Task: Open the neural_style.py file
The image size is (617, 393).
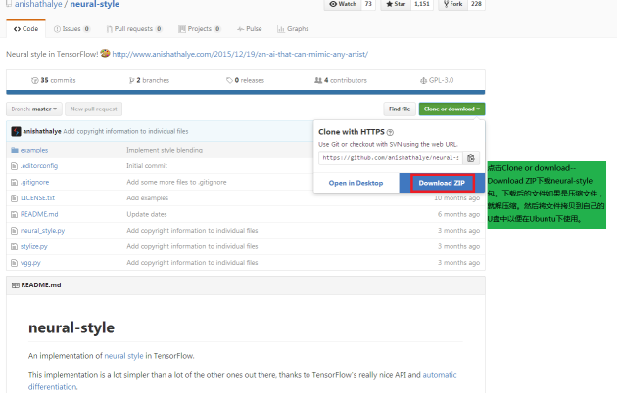Action: (x=42, y=231)
